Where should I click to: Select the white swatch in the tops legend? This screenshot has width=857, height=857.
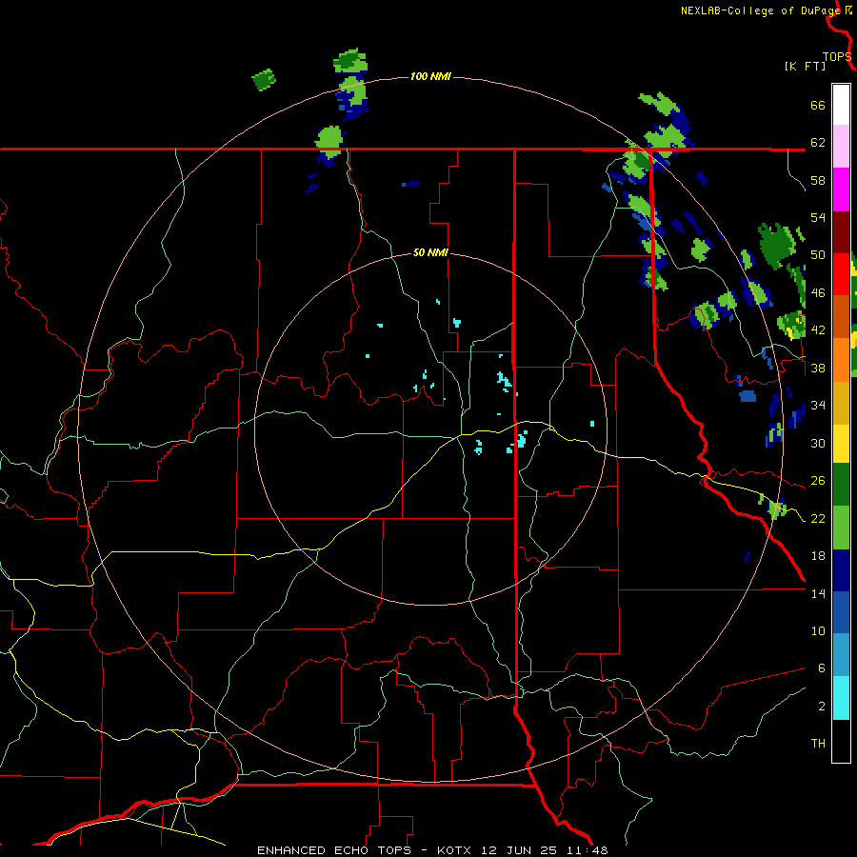click(x=841, y=105)
